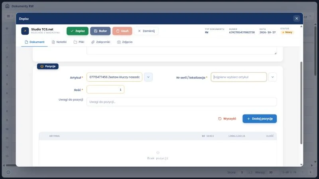Image resolution: width=319 pixels, height=179 pixels.
Task: Click the Brak pozycji empty message
Action: coord(158,158)
